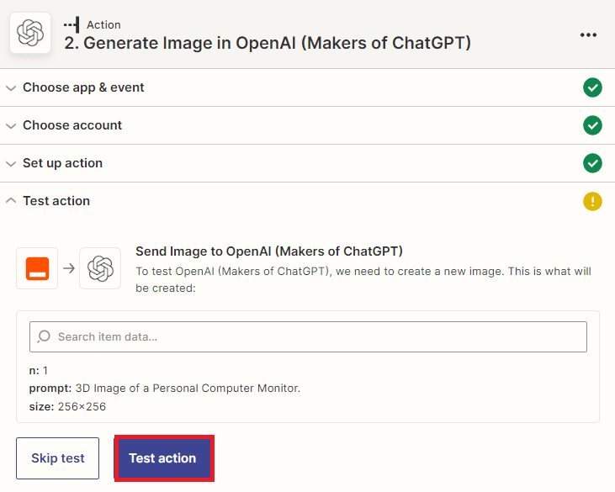This screenshot has width=615, height=492.
Task: Collapse the Test action section chevron
Action: [11, 201]
